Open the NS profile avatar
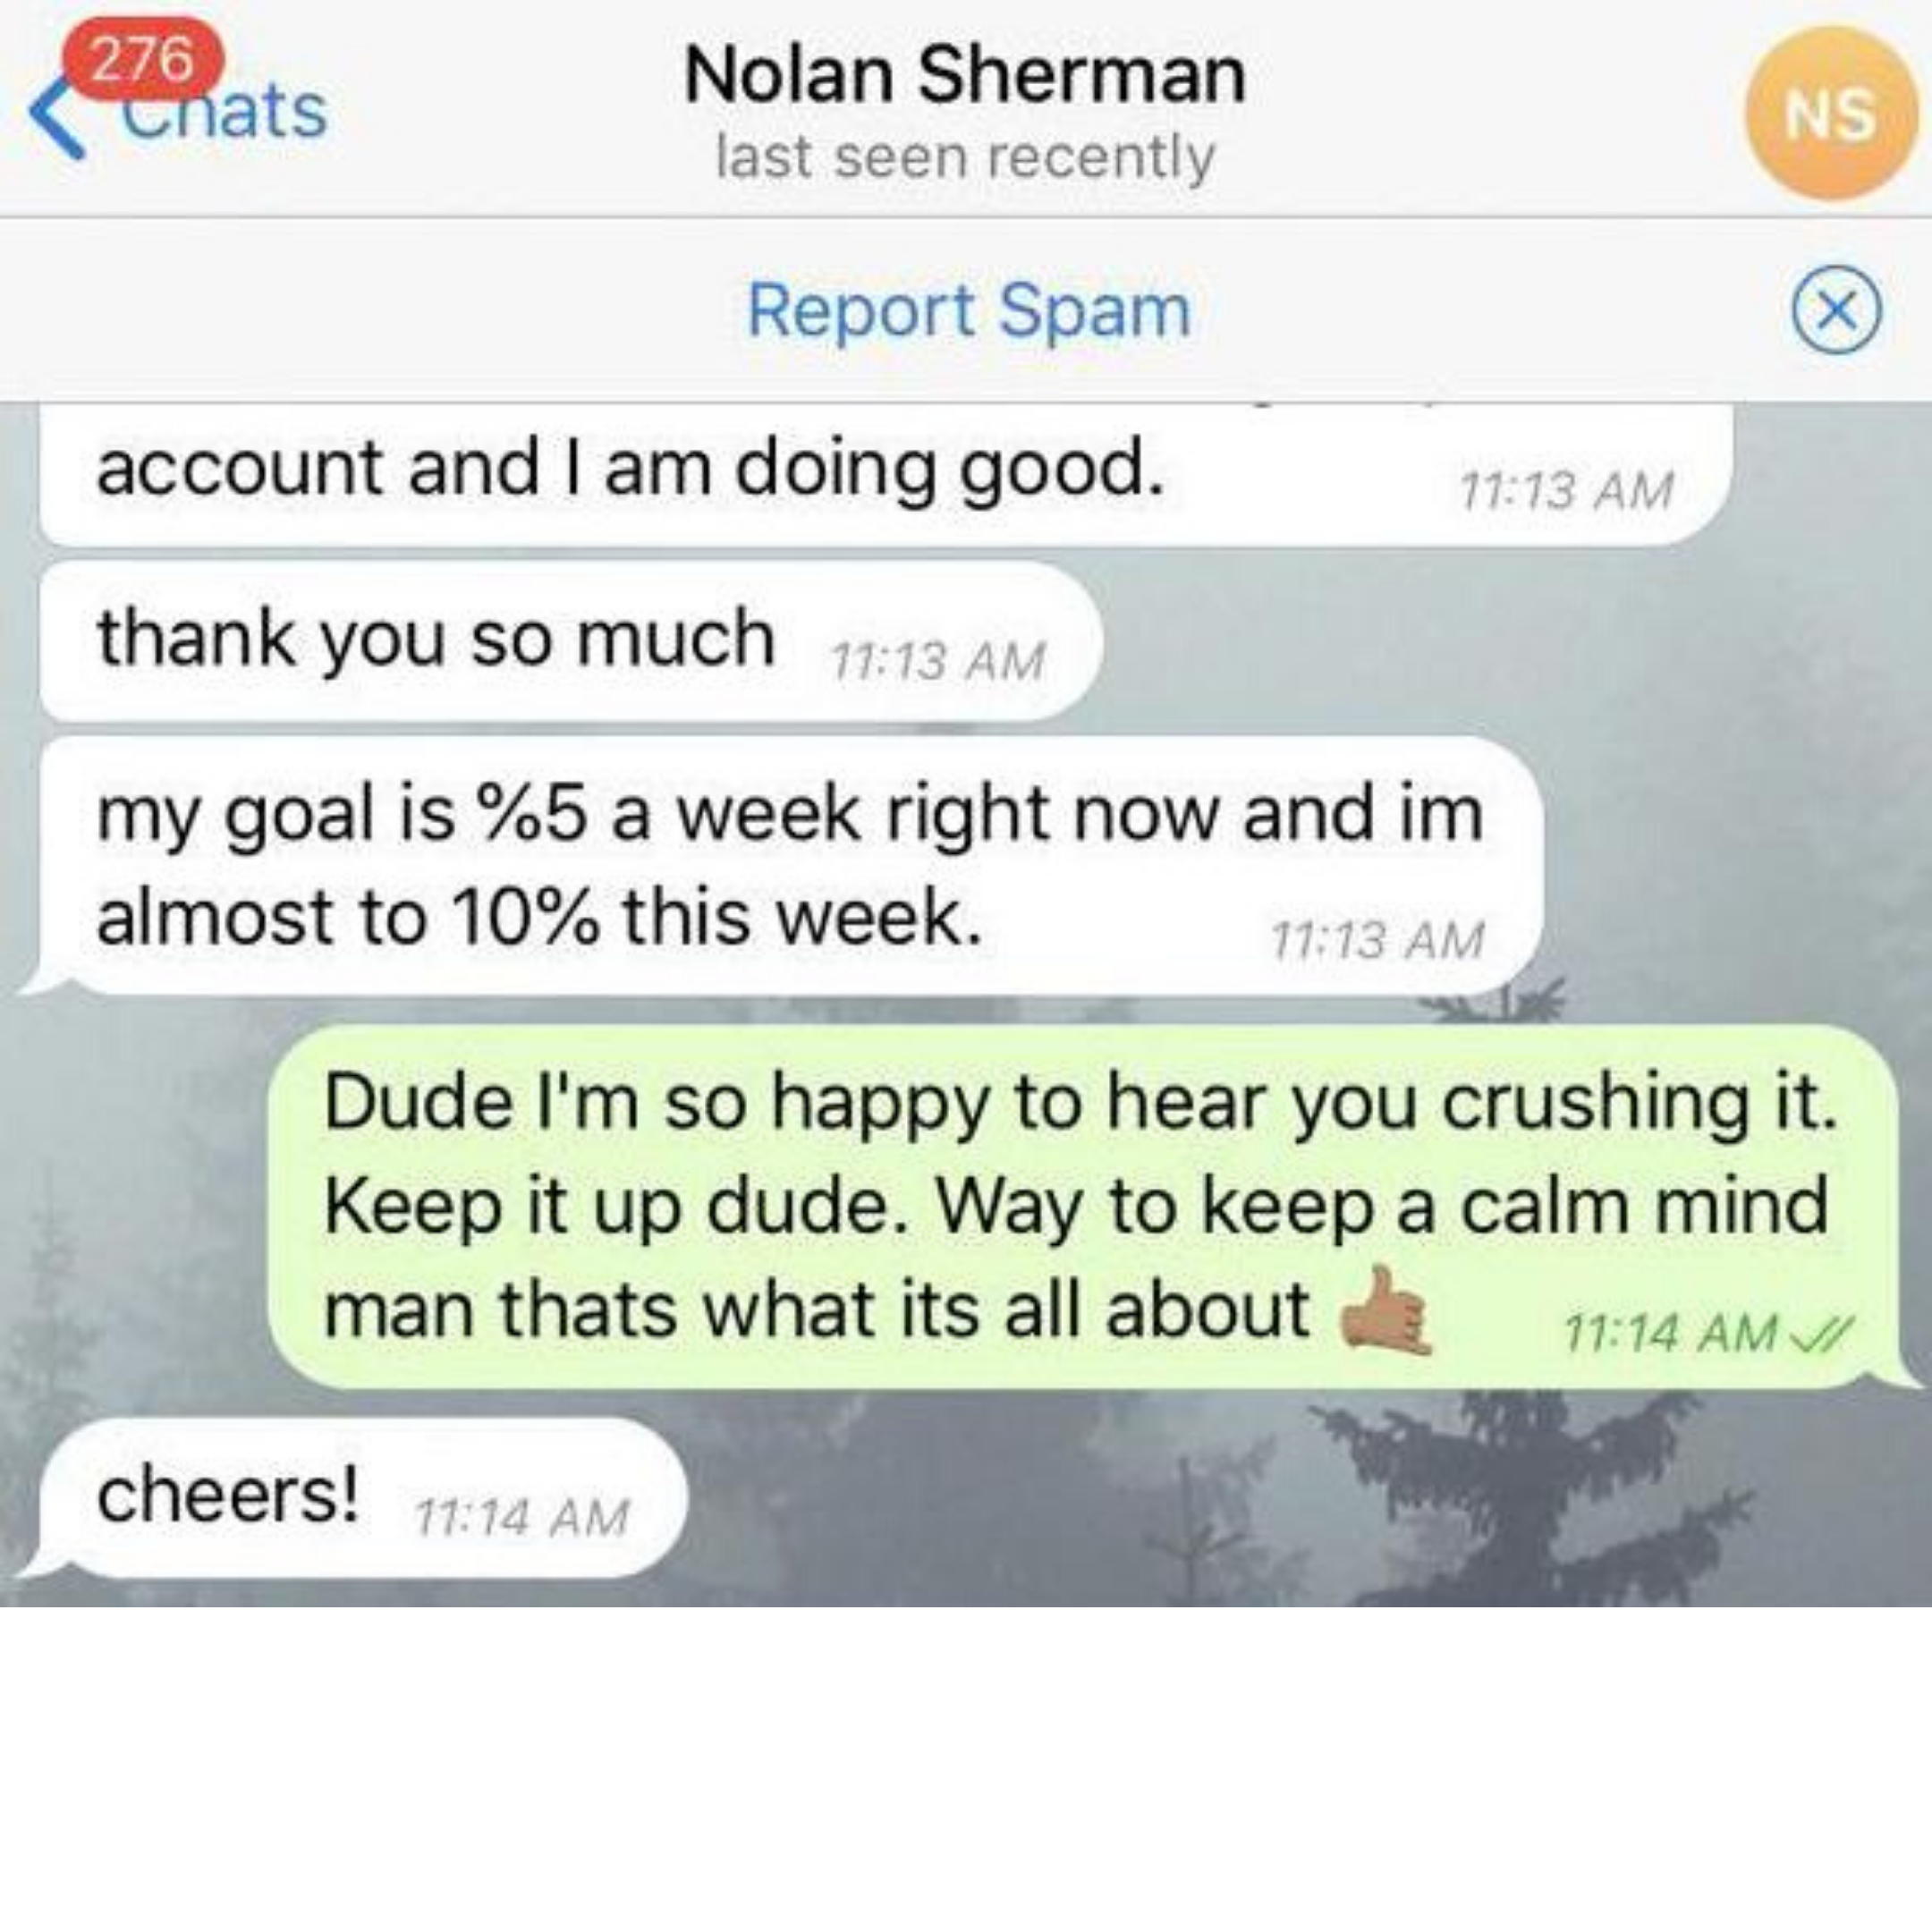1932x1932 pixels. point(1830,113)
